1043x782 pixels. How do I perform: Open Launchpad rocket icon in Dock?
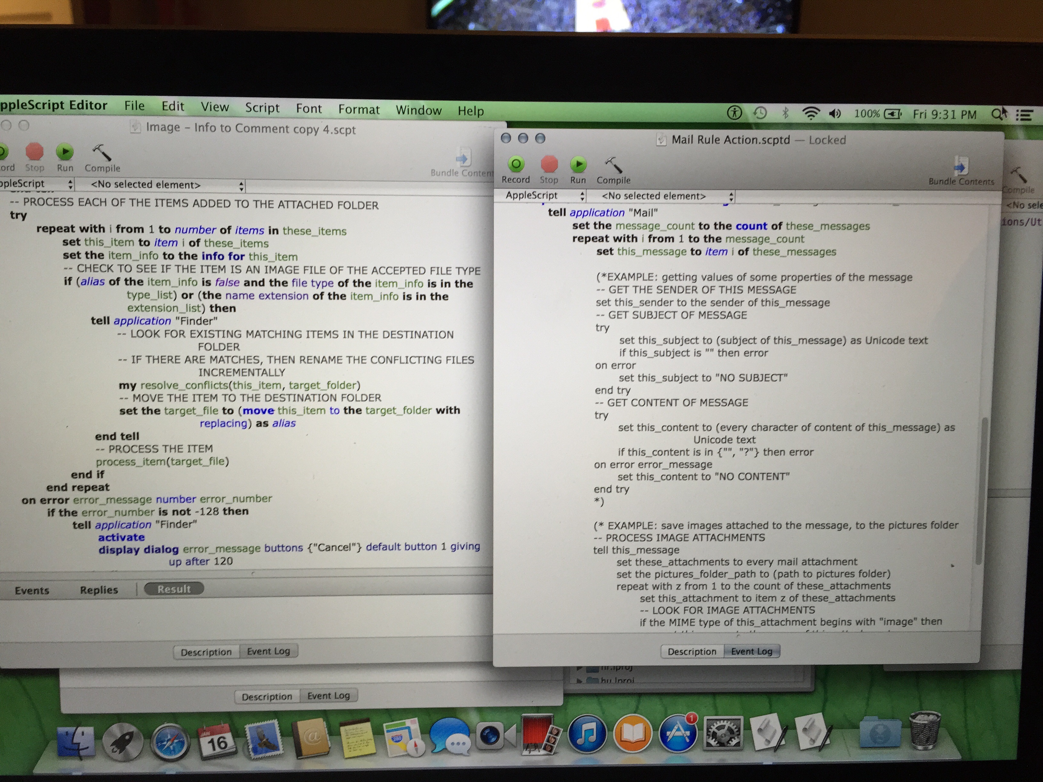point(123,742)
